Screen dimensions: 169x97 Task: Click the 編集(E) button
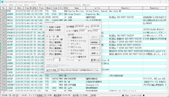95,37
